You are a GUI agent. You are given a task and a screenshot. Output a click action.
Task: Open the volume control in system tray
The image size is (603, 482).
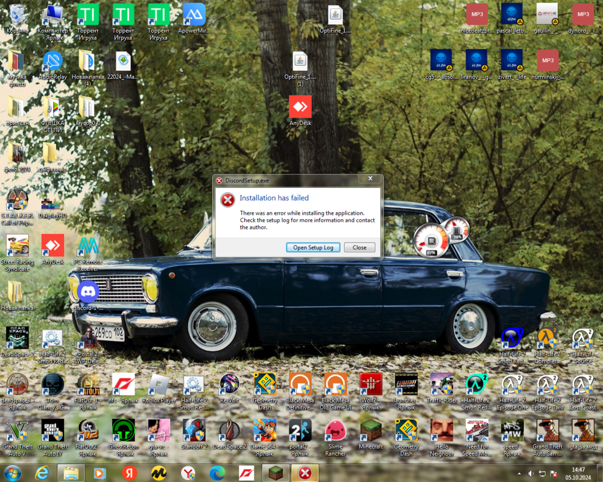click(x=531, y=474)
